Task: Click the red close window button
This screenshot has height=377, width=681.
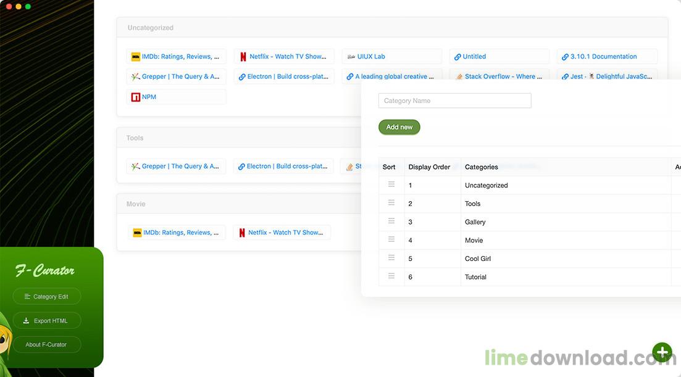Action: coord(9,7)
